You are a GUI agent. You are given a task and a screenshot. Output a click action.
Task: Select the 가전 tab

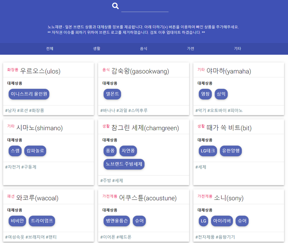190,49
